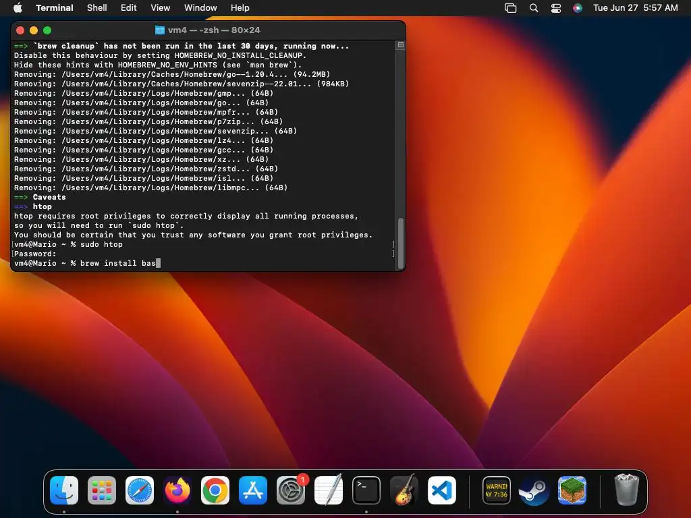Launch Visual Studio Code from the Dock

point(441,490)
